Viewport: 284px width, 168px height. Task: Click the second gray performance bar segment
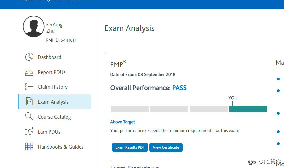tap(169, 109)
